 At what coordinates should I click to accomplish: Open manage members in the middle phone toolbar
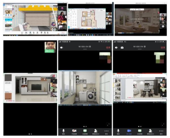click(96, 131)
